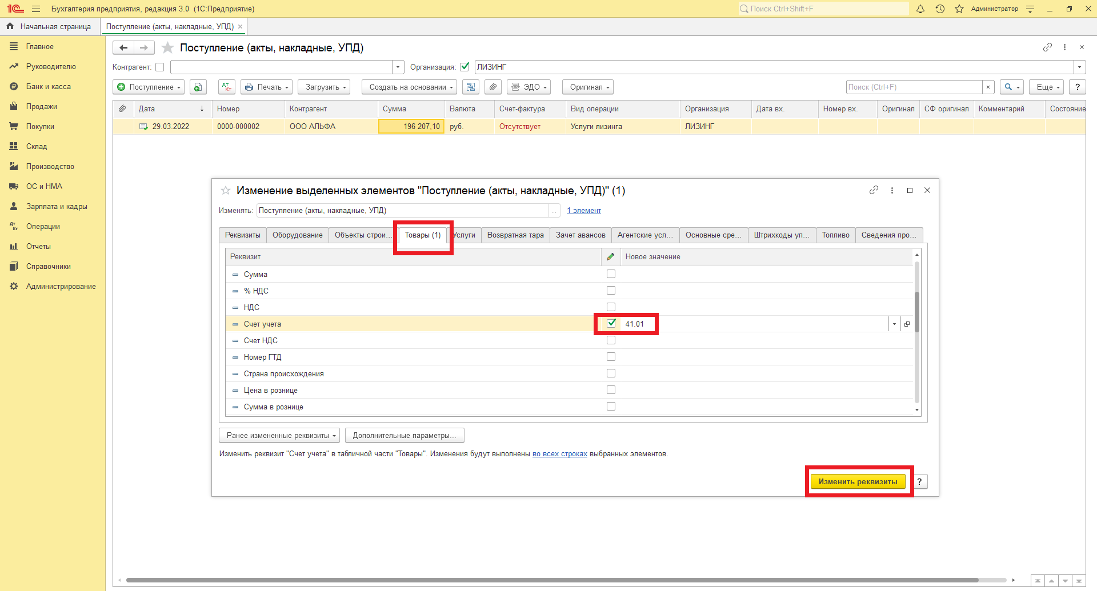This screenshot has width=1097, height=591.
Task: Switch to the Реквизиты tab
Action: [x=242, y=235]
